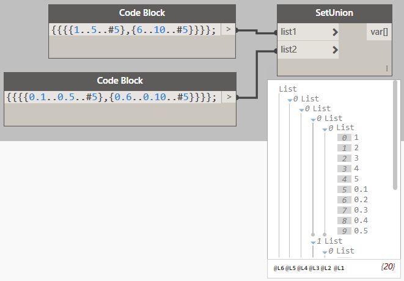The image size is (404, 281).
Task: Select the @L6 level label
Action: pos(279,268)
